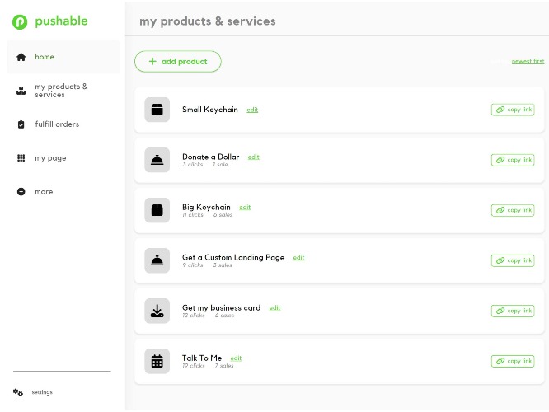Screen dimensions: 549x412
Task: Click the Donate a Dollar bell icon
Action: (157, 160)
